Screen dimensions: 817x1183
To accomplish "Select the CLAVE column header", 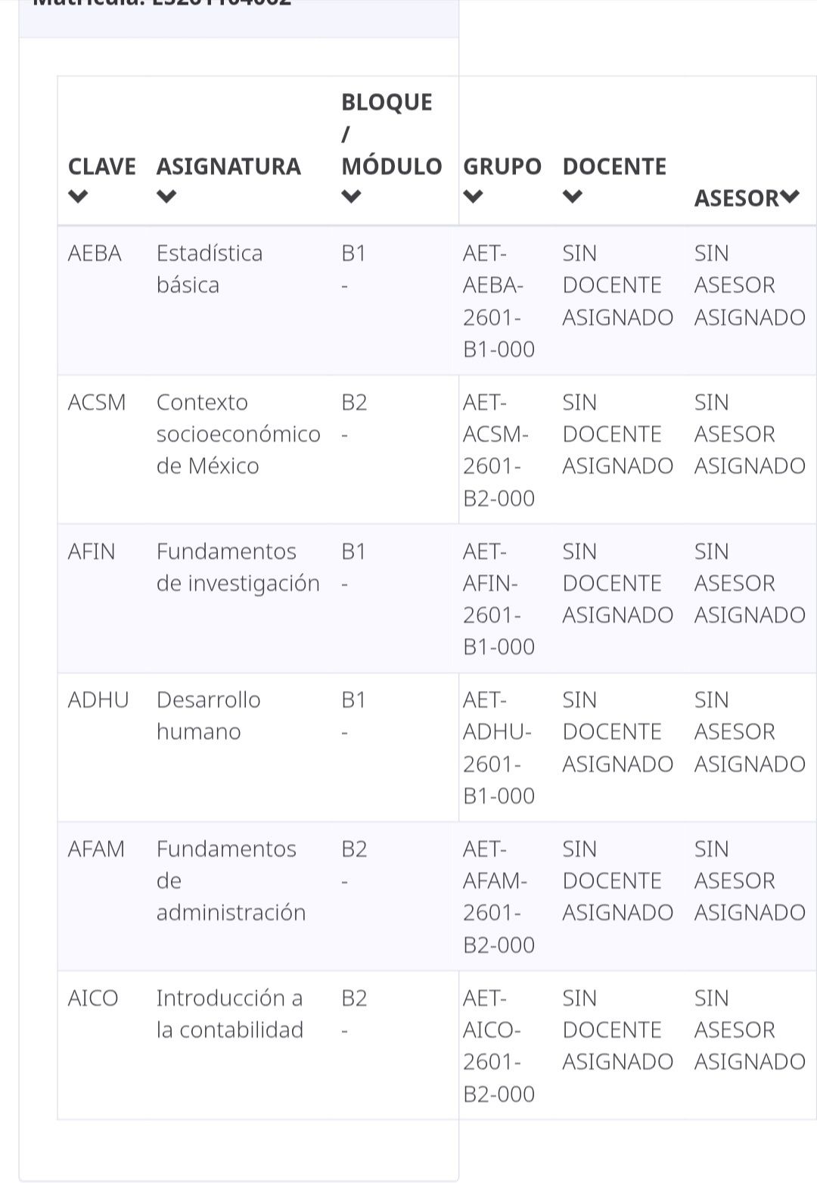I will (x=102, y=167).
